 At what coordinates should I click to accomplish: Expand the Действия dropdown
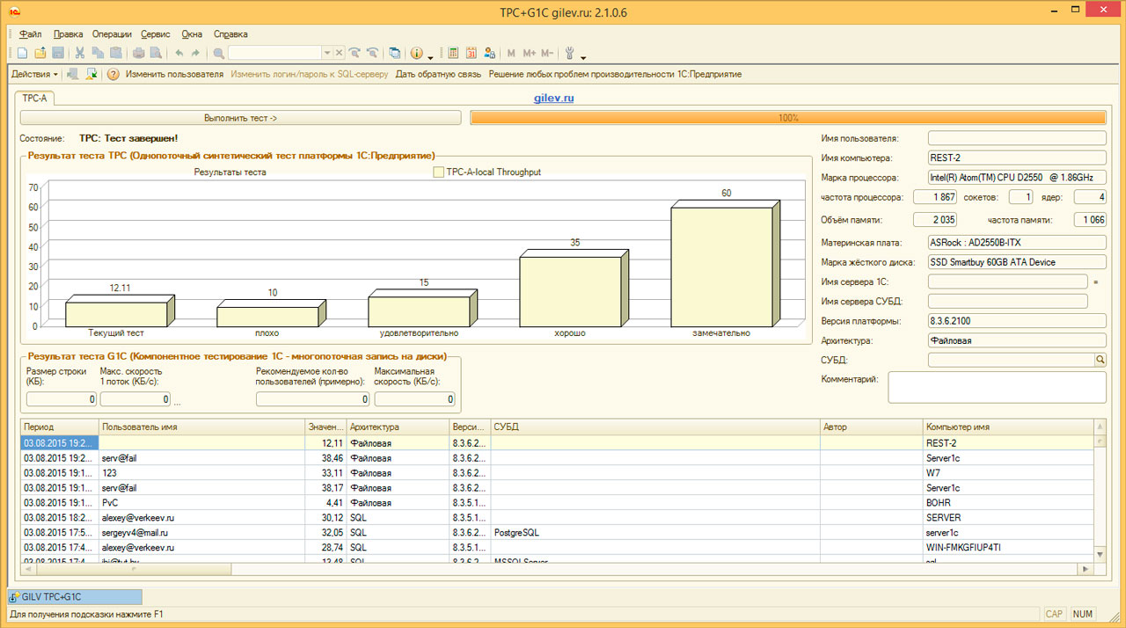pos(35,75)
